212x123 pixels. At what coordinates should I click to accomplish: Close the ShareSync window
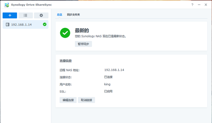click(x=206, y=5)
